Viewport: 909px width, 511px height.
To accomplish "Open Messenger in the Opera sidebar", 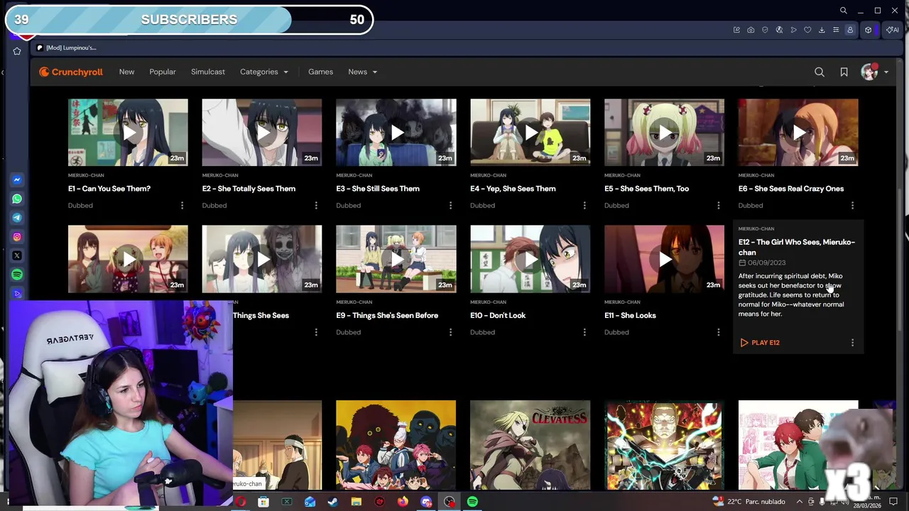I will click(17, 180).
